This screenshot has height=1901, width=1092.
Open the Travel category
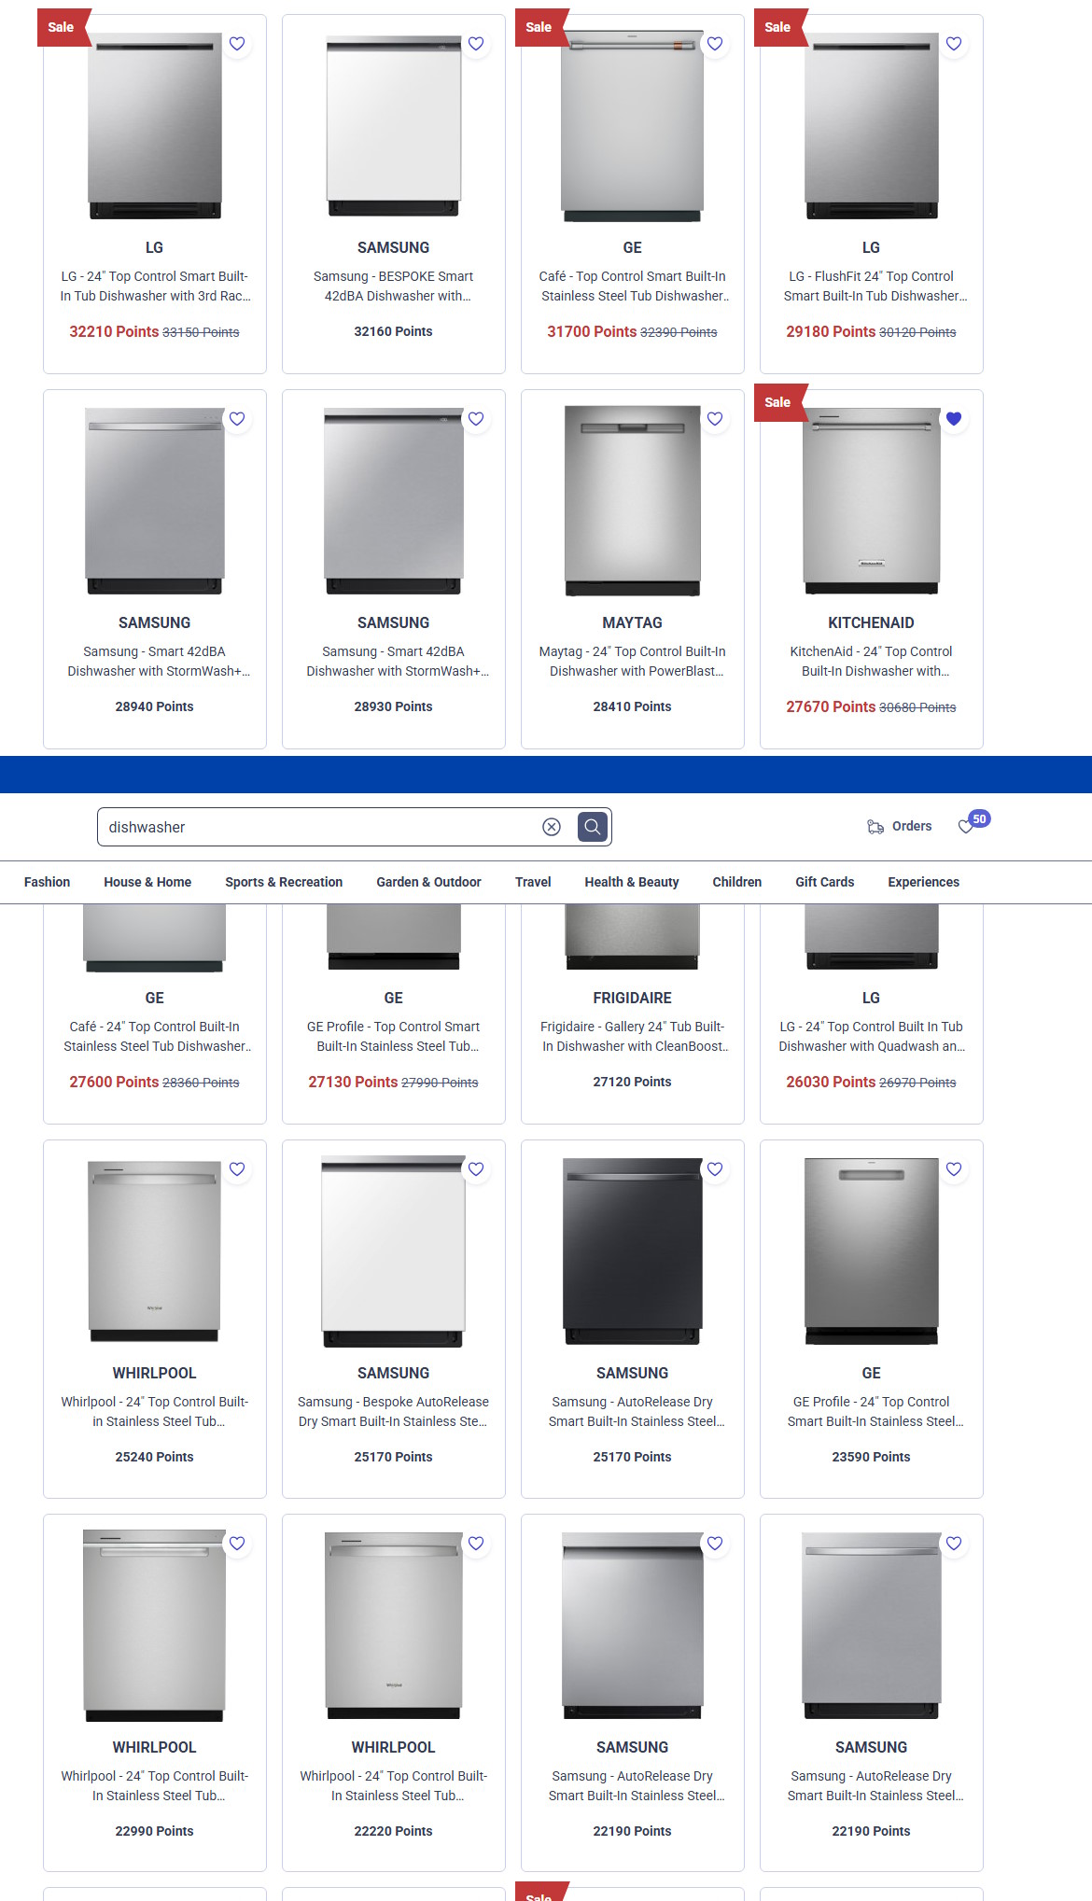533,882
